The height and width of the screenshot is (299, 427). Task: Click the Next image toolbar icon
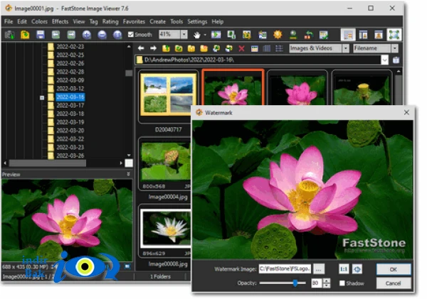point(71,35)
